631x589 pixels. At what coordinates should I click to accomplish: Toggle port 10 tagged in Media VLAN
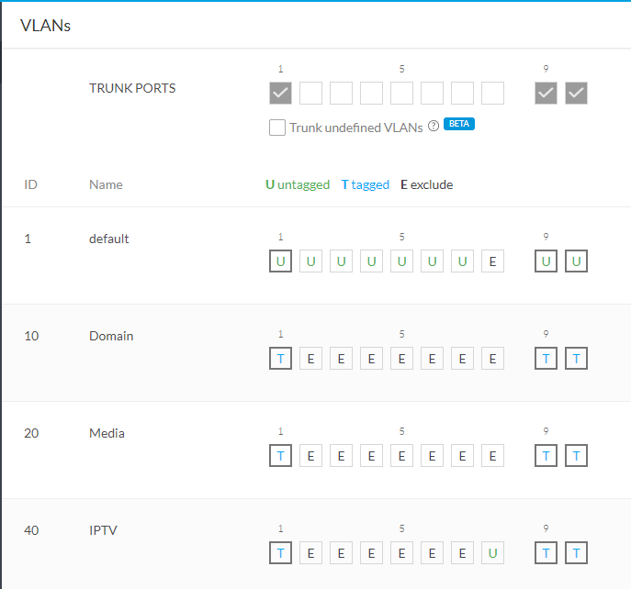(576, 456)
